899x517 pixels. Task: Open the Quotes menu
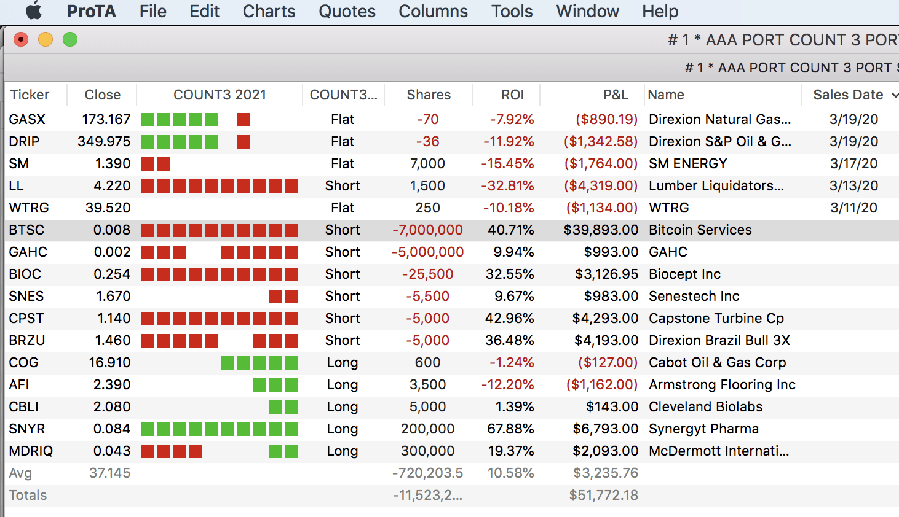click(x=347, y=11)
